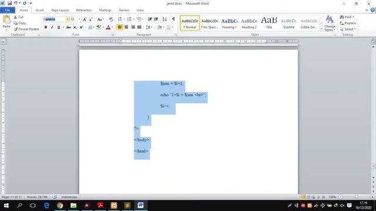Click the Grow Font icon
Viewport: 376px width, 211px height.
coord(85,19)
